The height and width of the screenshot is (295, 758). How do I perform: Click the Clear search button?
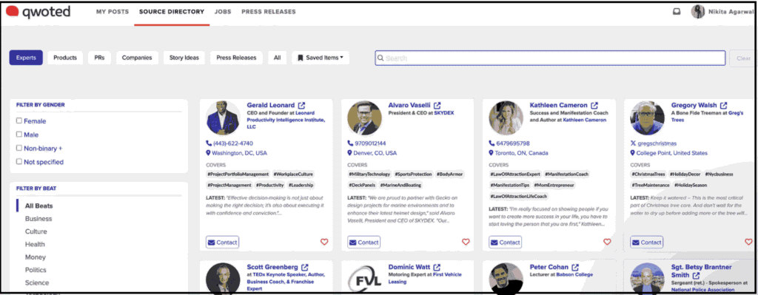[x=743, y=58]
